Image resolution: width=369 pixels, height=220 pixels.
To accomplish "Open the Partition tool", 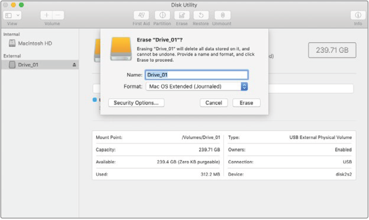I will 162,15.
